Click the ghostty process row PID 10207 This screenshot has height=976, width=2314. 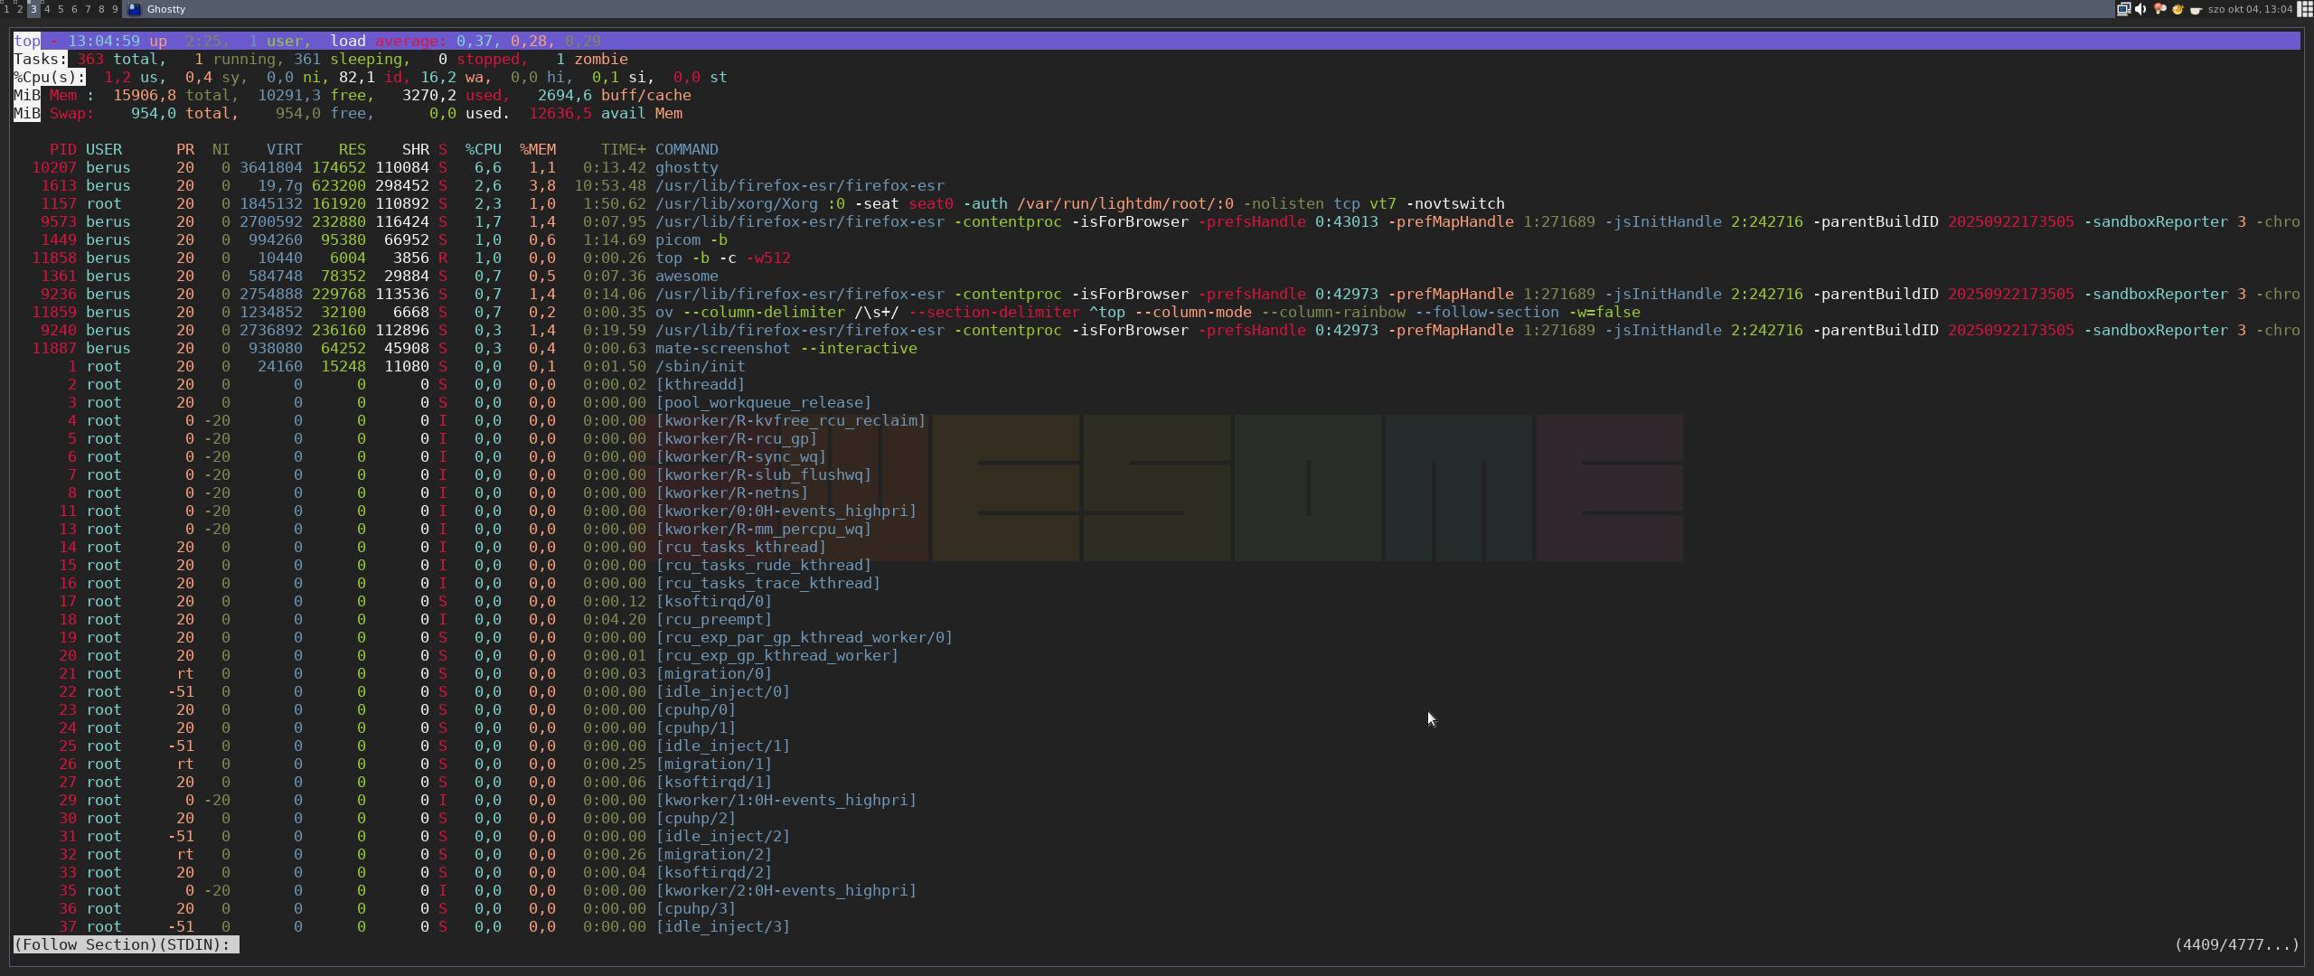click(54, 167)
